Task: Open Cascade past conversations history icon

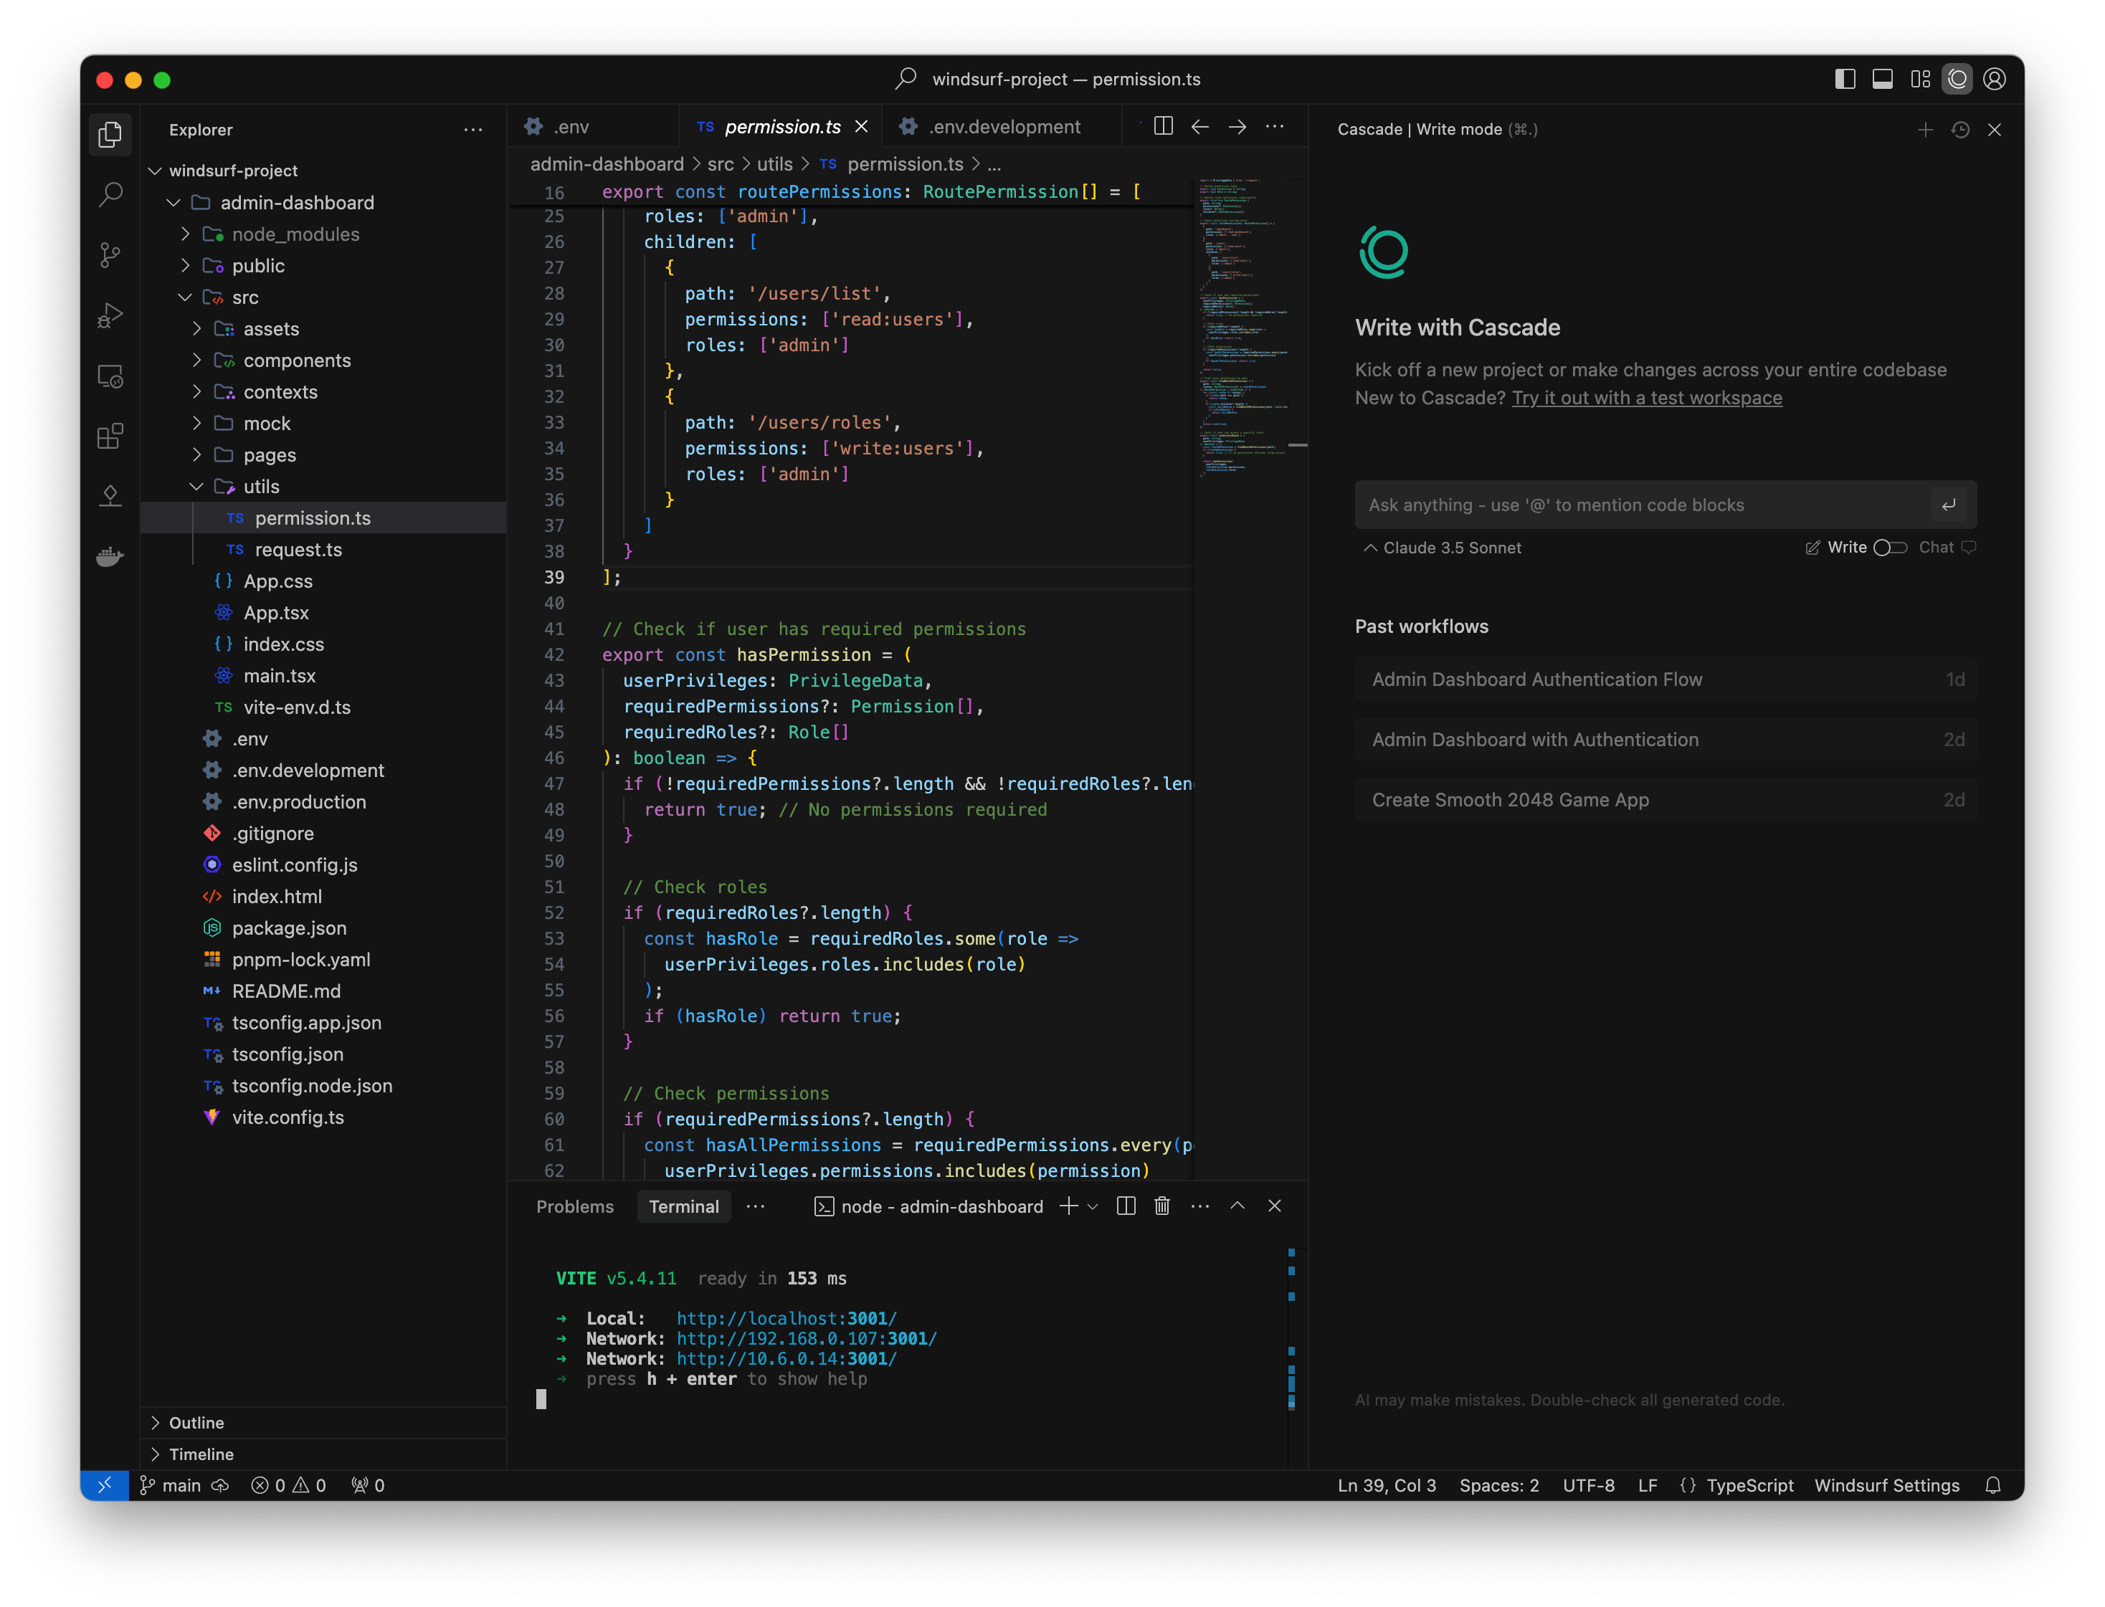Action: pyautogui.click(x=1960, y=129)
